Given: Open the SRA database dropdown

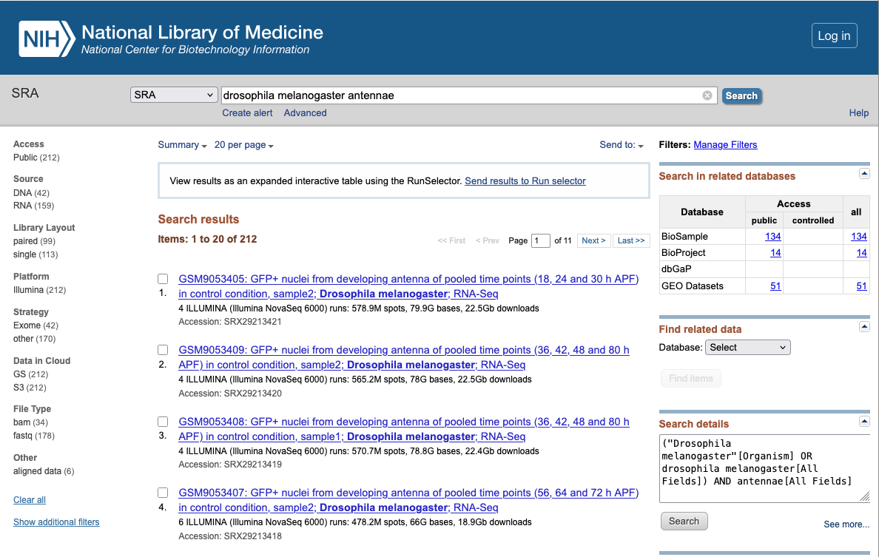Looking at the screenshot, I should pos(174,95).
